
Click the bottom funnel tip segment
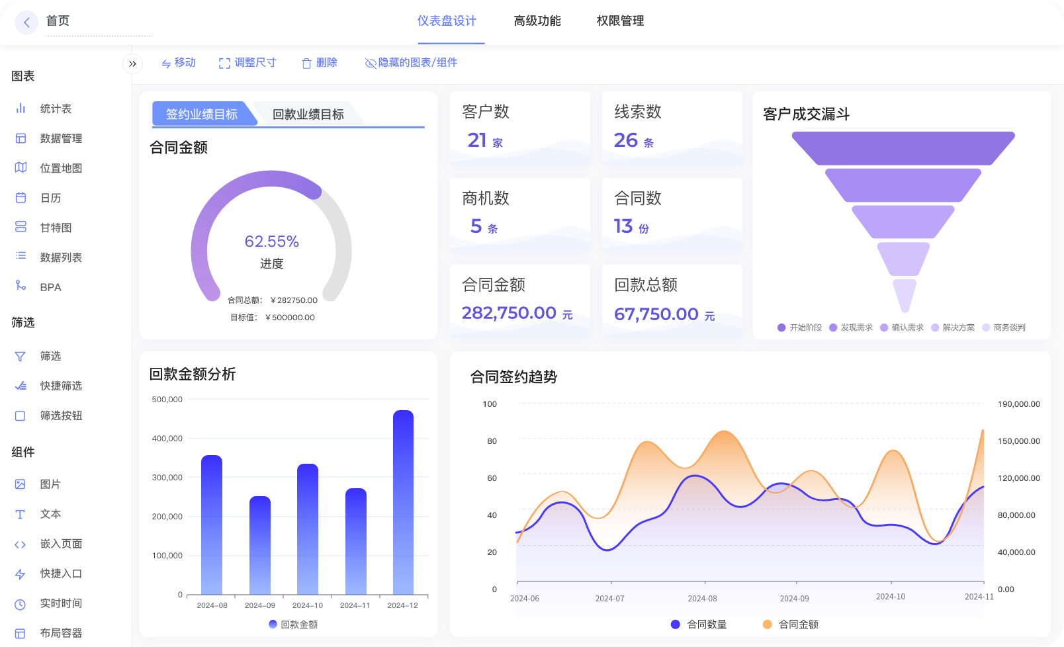904,295
